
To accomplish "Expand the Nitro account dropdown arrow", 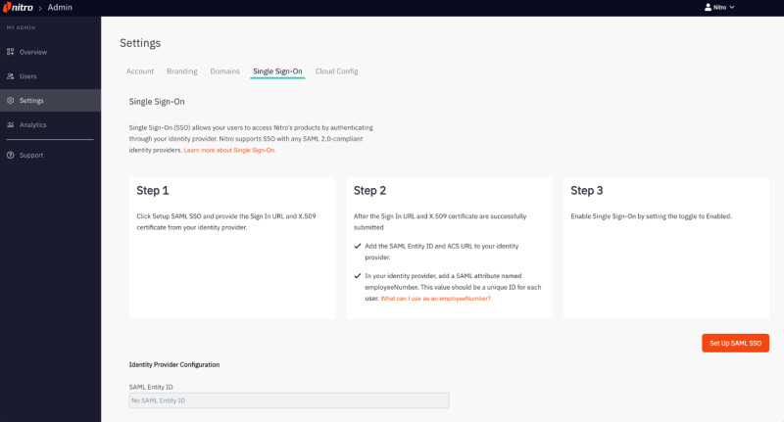I will tap(732, 8).
